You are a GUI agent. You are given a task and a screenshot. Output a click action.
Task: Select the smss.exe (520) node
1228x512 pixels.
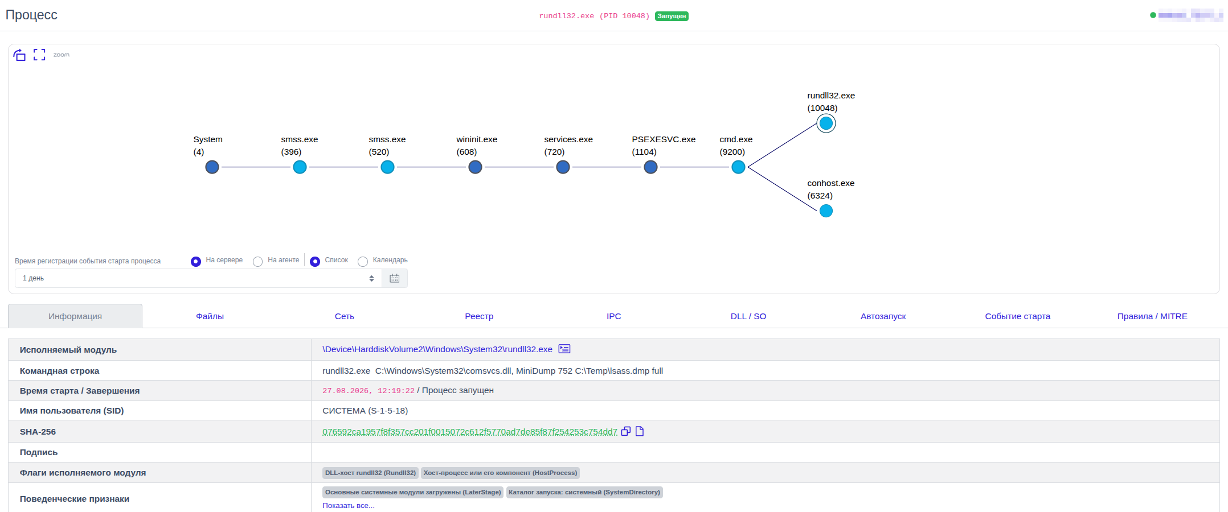point(387,167)
